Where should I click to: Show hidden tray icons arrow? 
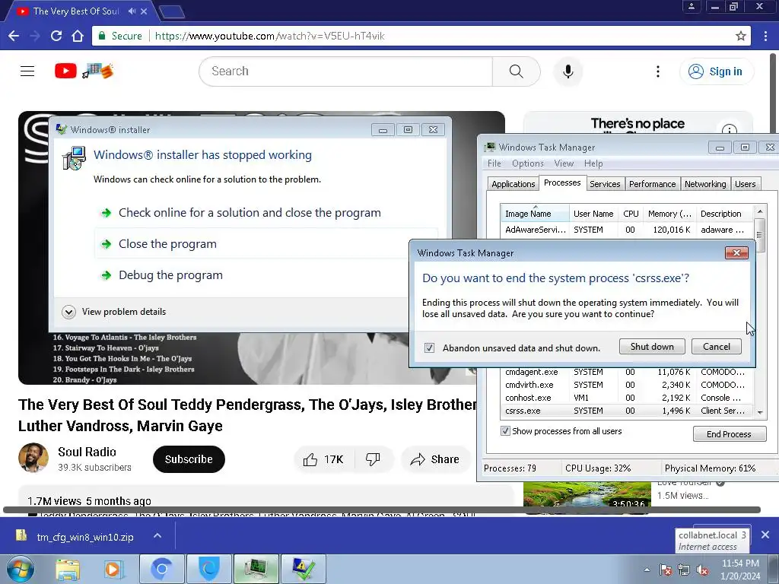click(647, 570)
